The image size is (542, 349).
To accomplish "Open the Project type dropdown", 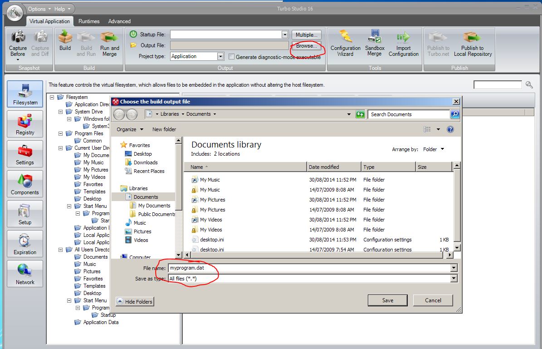I will click(x=220, y=56).
